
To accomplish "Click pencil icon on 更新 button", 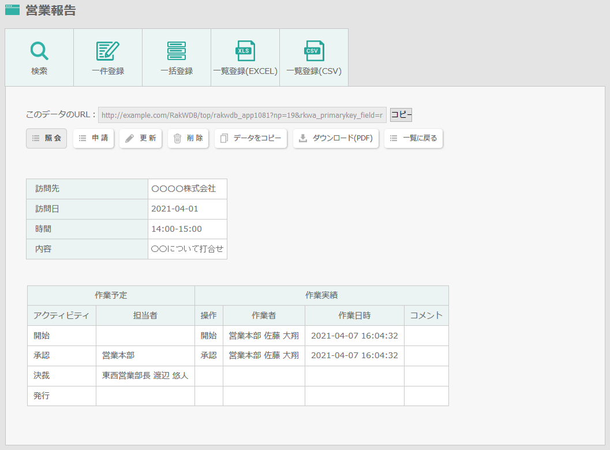I will 129,138.
